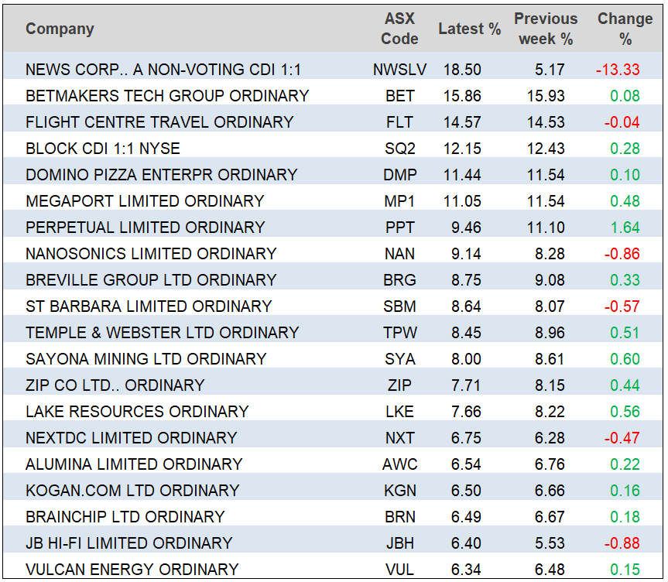Select the News Corp company name

coord(163,70)
